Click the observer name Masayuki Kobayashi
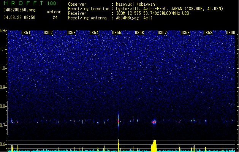The width and height of the screenshot is (239, 152). pyautogui.click(x=136, y=4)
